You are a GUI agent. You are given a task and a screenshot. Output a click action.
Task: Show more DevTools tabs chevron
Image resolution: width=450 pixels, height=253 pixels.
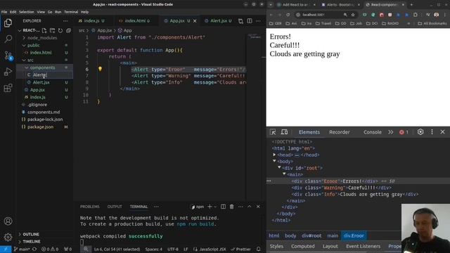(391, 132)
